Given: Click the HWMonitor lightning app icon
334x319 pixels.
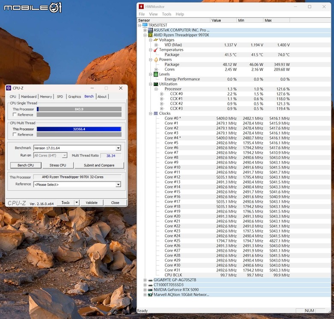Looking at the screenshot, I should [141, 6].
